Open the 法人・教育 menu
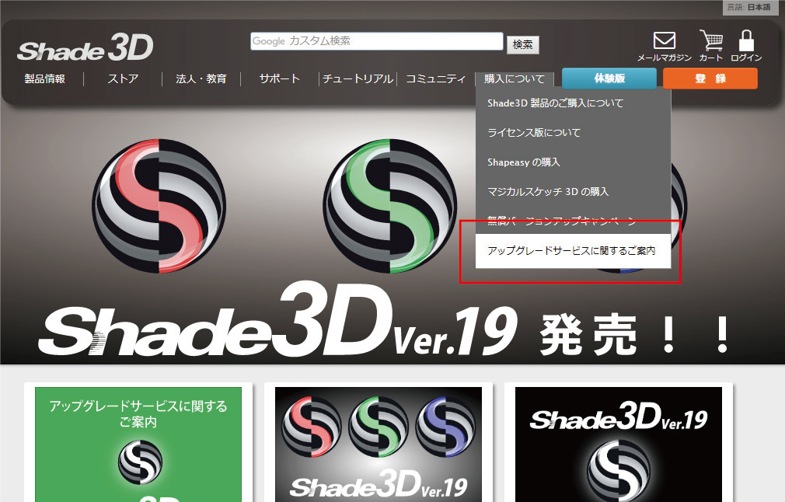 pos(201,78)
